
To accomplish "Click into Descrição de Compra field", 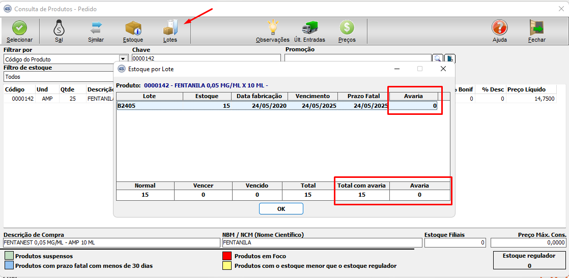I will click(111, 243).
